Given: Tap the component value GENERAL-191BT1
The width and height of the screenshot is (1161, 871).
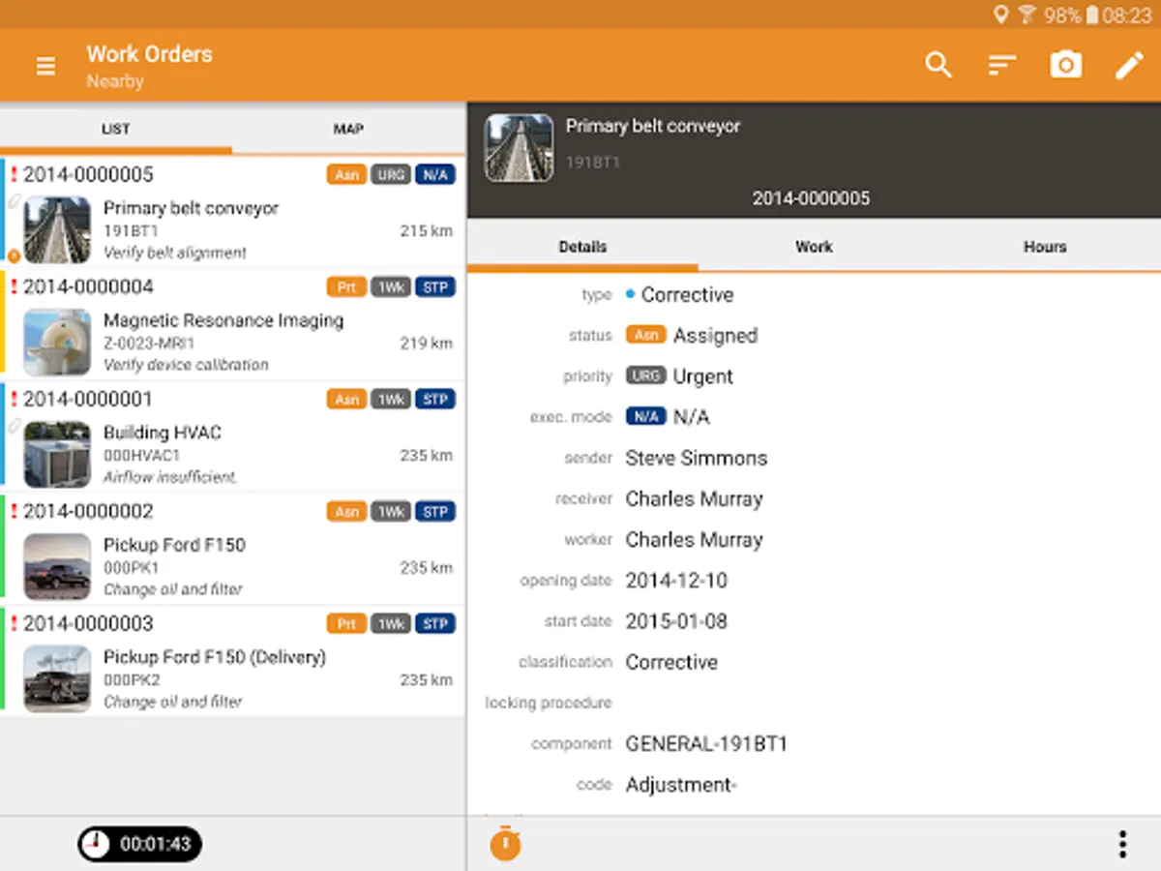Looking at the screenshot, I should (x=707, y=744).
